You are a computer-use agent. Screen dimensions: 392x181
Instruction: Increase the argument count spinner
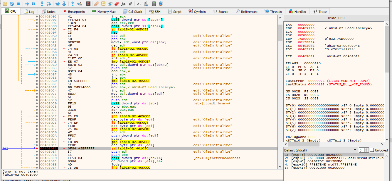366,149
